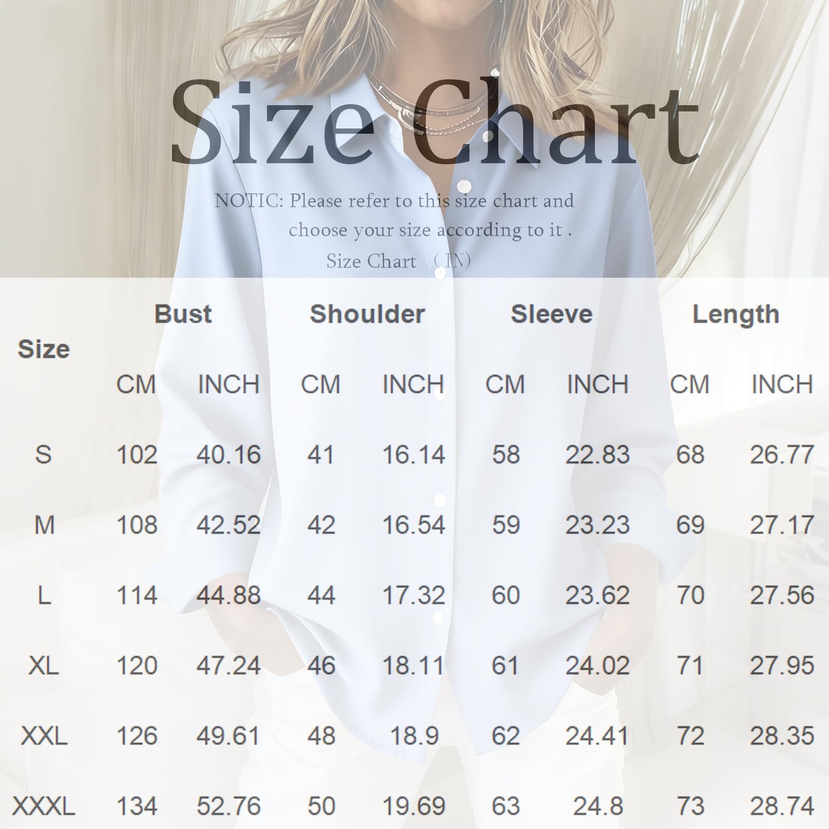829x829 pixels.
Task: Select the XL size row label
Action: [44, 666]
